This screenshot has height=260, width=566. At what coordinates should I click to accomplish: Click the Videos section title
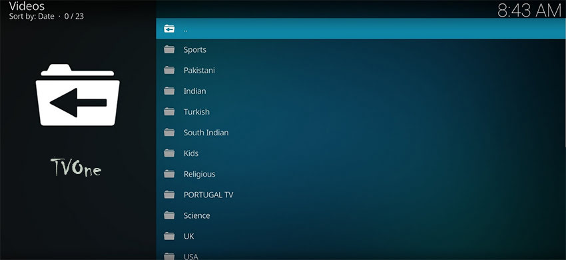point(27,6)
